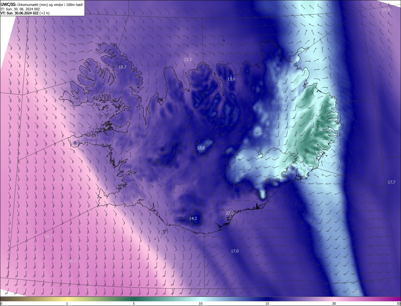This screenshot has height=306, width=401.
Task: Click the 6.3 value in the green area
Action: 318,127
